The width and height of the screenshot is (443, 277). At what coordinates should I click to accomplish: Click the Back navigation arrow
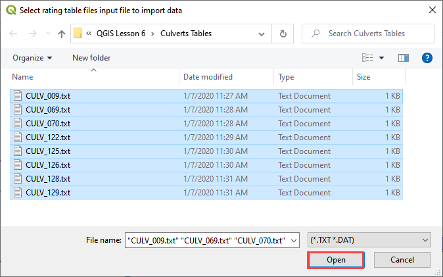click(13, 34)
